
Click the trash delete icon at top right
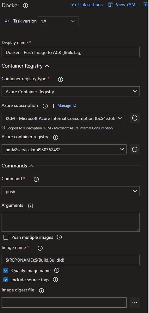146,4
